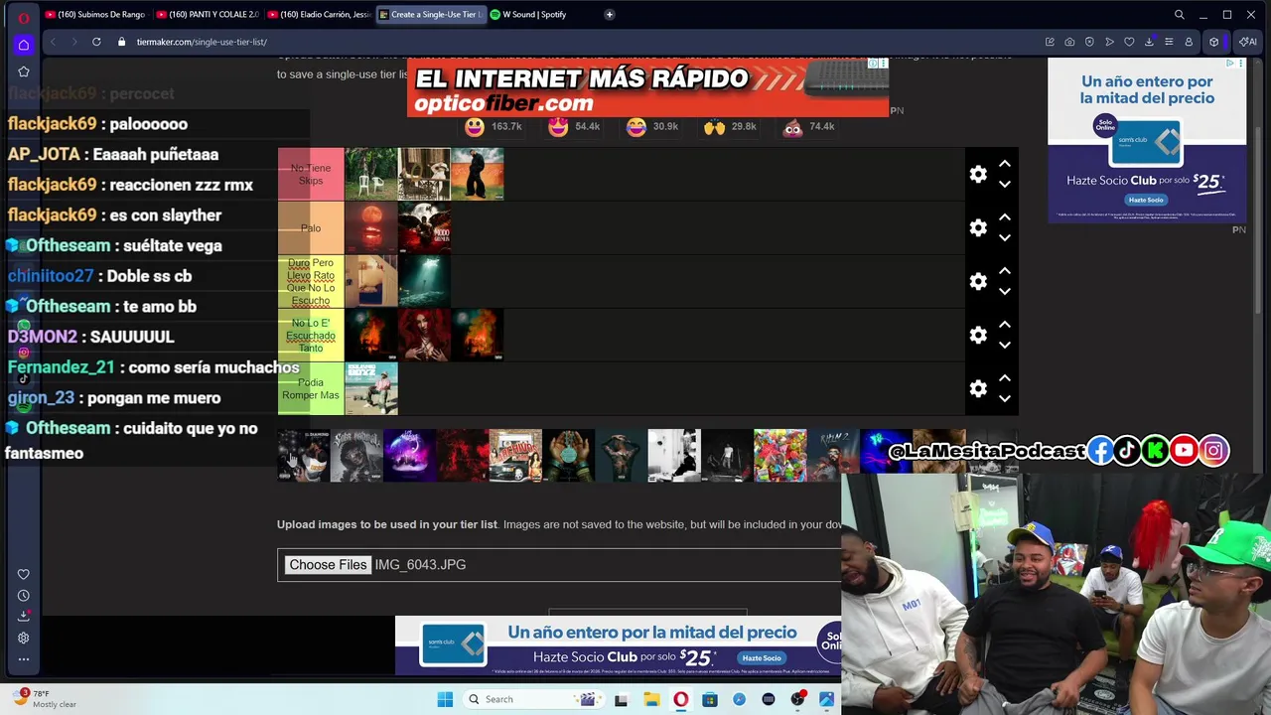
Task: Click the browser tab search magnifier icon
Action: pyautogui.click(x=1179, y=15)
